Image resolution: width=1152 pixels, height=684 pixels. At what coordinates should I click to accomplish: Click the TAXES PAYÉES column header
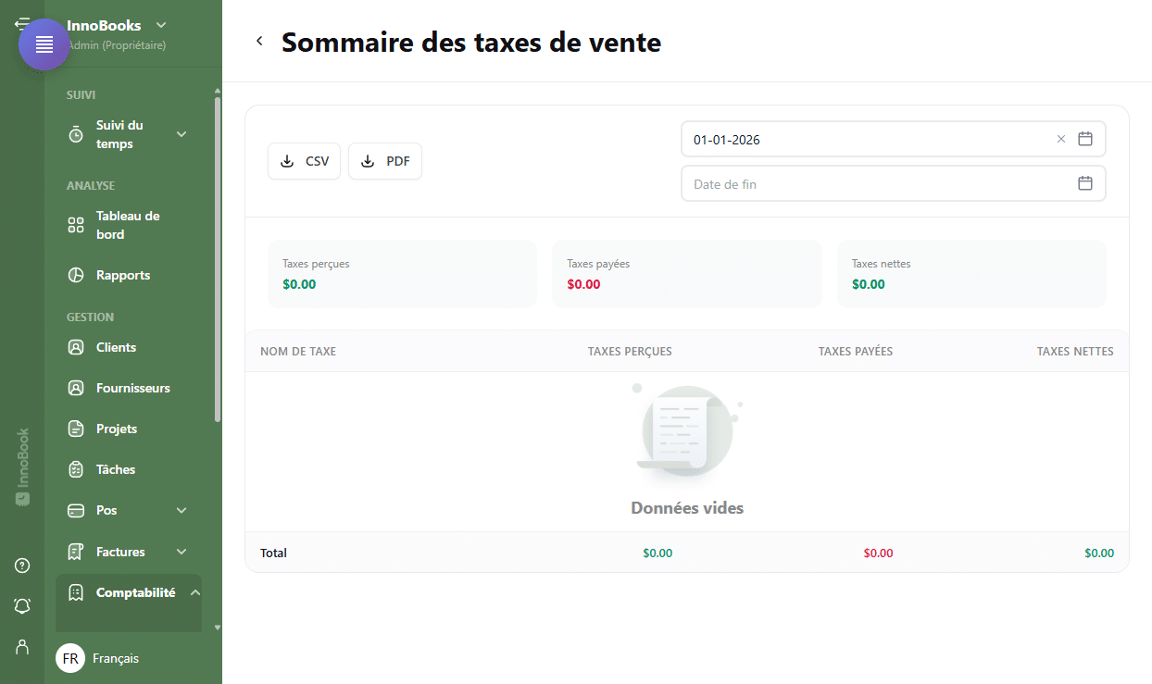click(856, 352)
